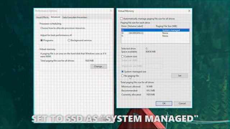Switch to Visual Effects tab
The height and width of the screenshot is (129, 230).
pos(42,17)
